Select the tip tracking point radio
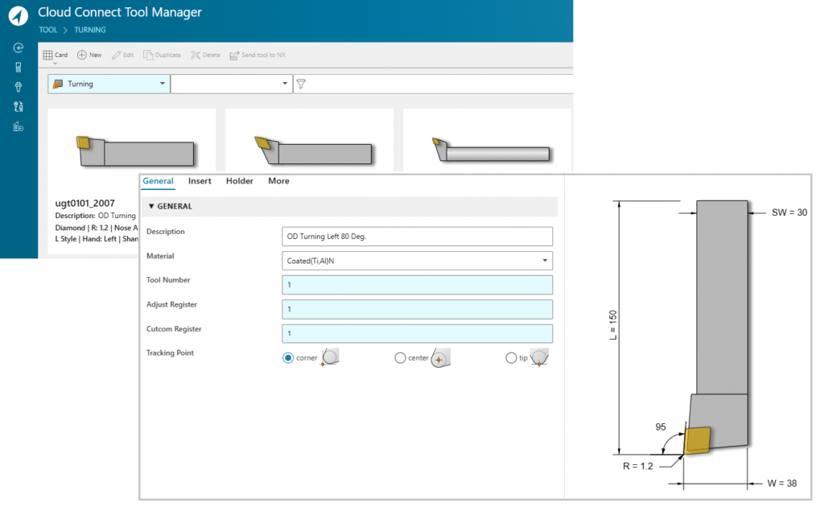This screenshot has height=511, width=824. coord(511,358)
